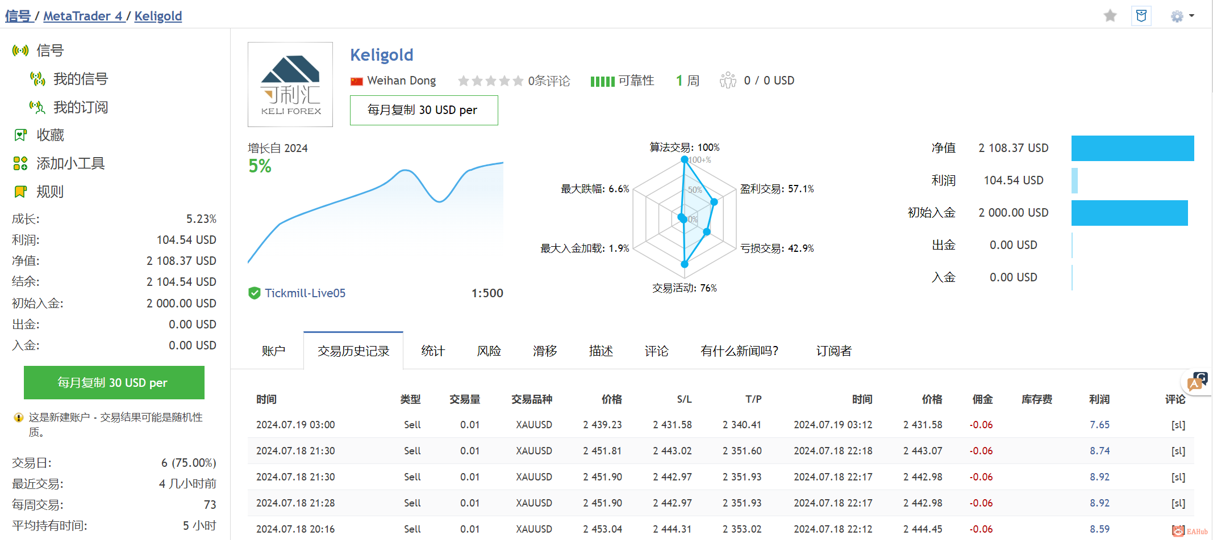Click the Signals broadcast icon in sidebar
The image size is (1213, 540).
pyautogui.click(x=20, y=50)
